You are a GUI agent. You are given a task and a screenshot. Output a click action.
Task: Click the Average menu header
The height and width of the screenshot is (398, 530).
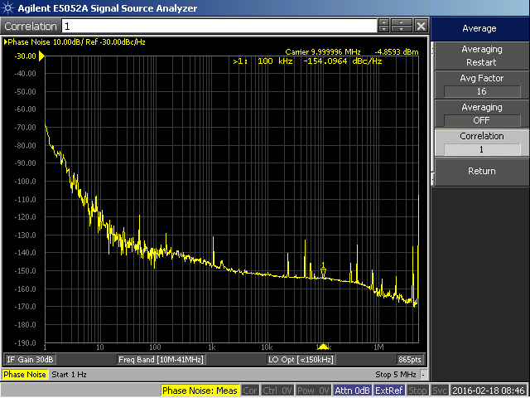(481, 28)
